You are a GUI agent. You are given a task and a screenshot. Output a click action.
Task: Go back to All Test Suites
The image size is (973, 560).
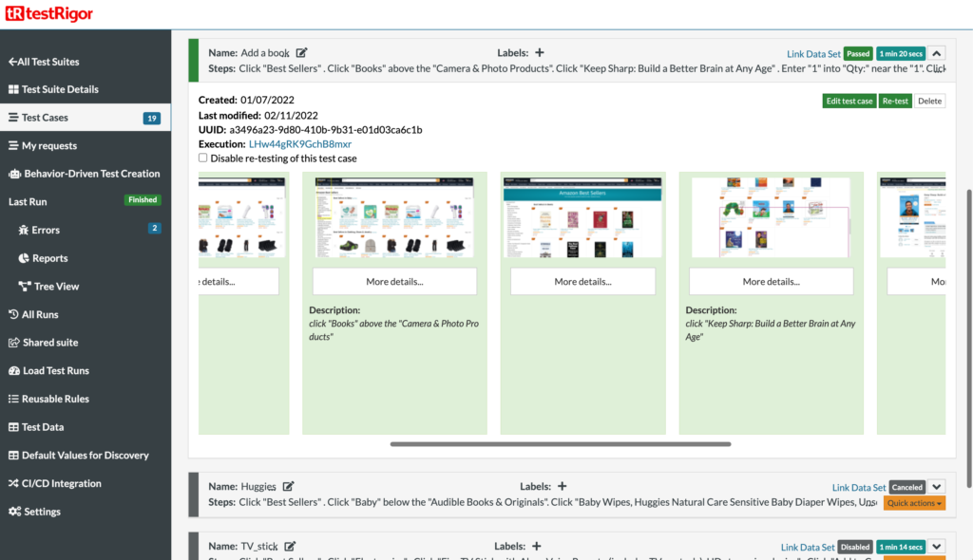44,62
